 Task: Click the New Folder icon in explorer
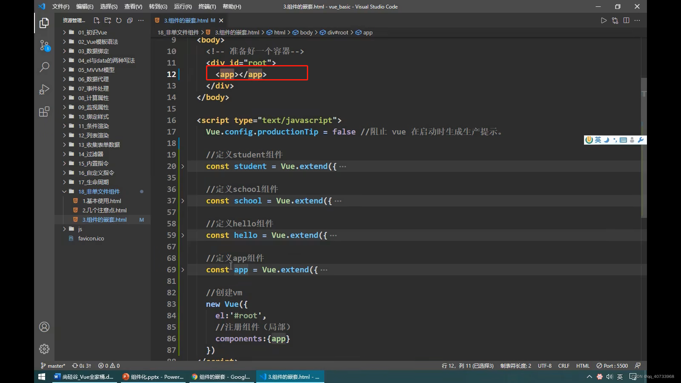(108, 20)
